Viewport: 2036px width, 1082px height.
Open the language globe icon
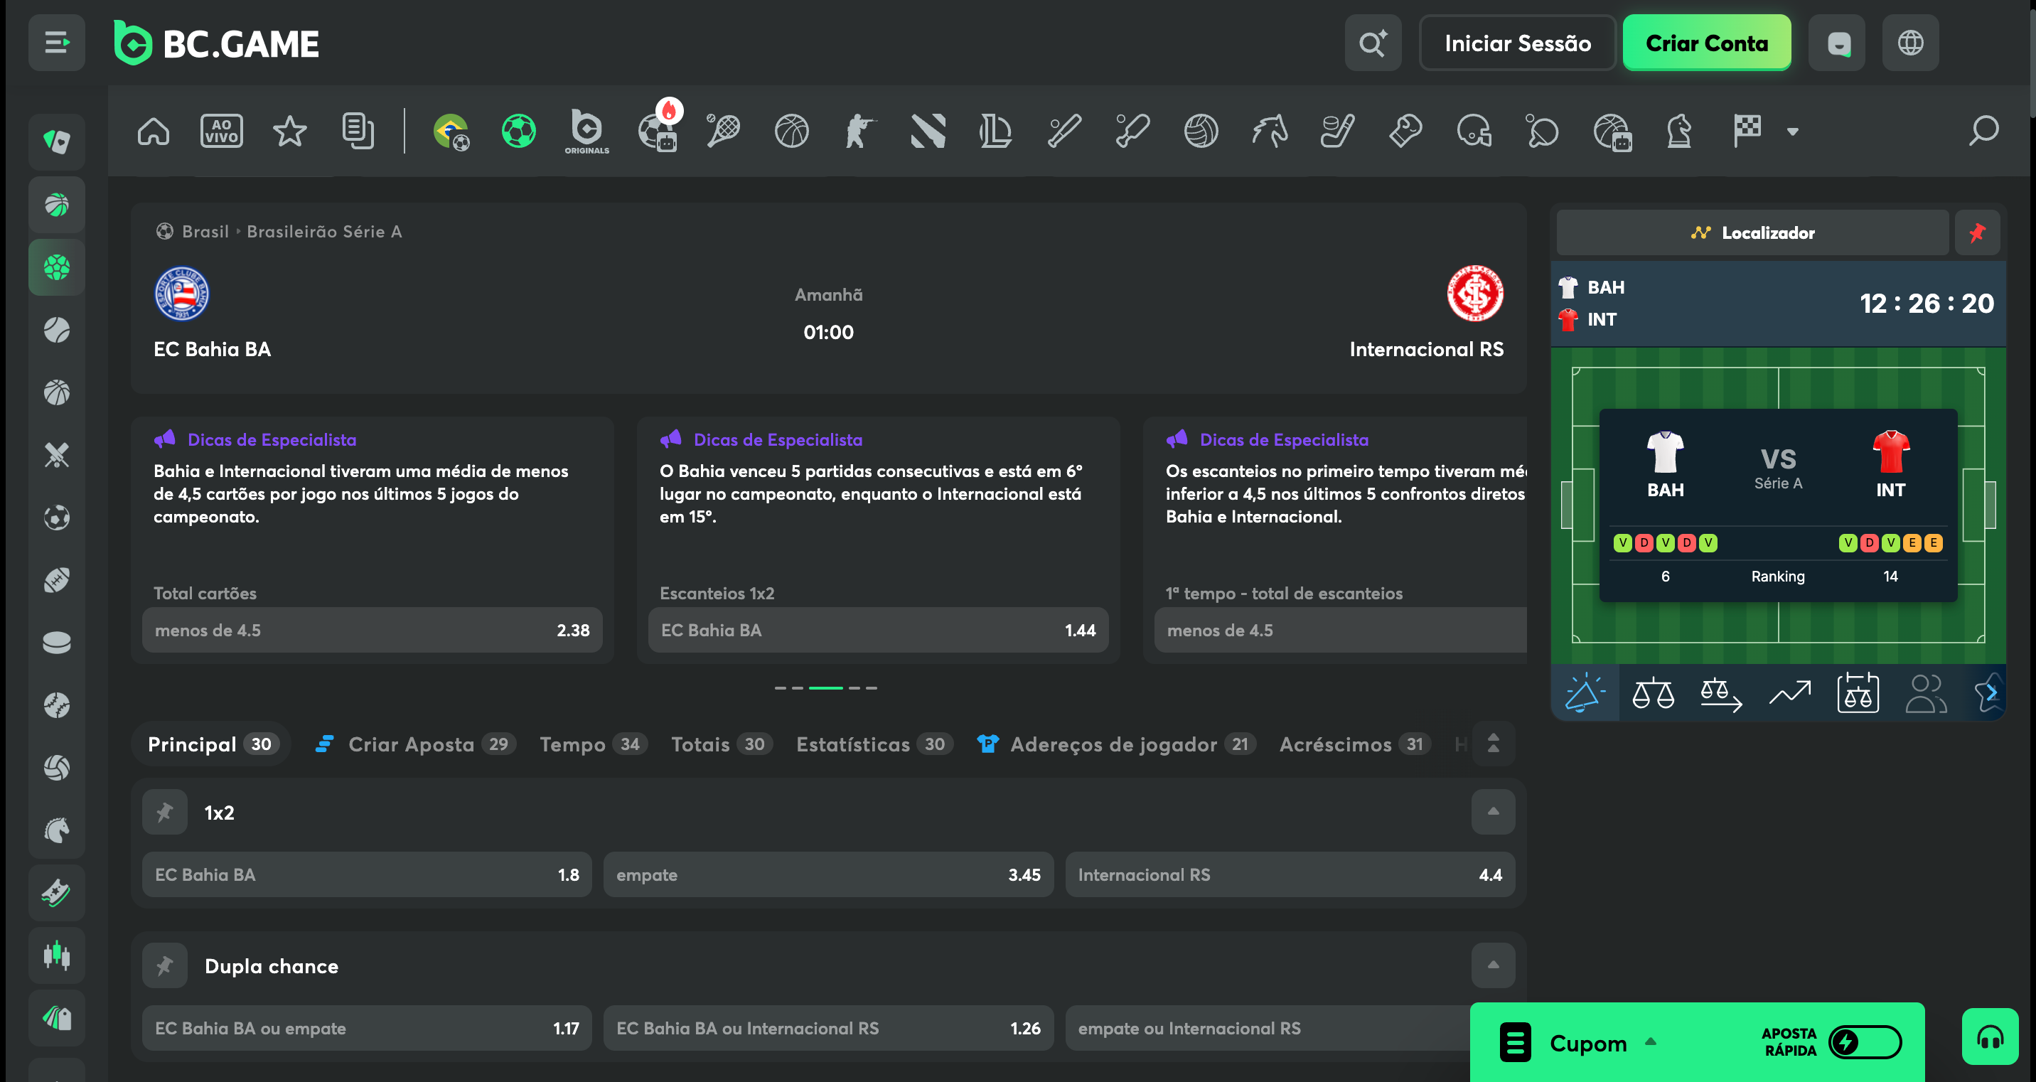(1910, 43)
